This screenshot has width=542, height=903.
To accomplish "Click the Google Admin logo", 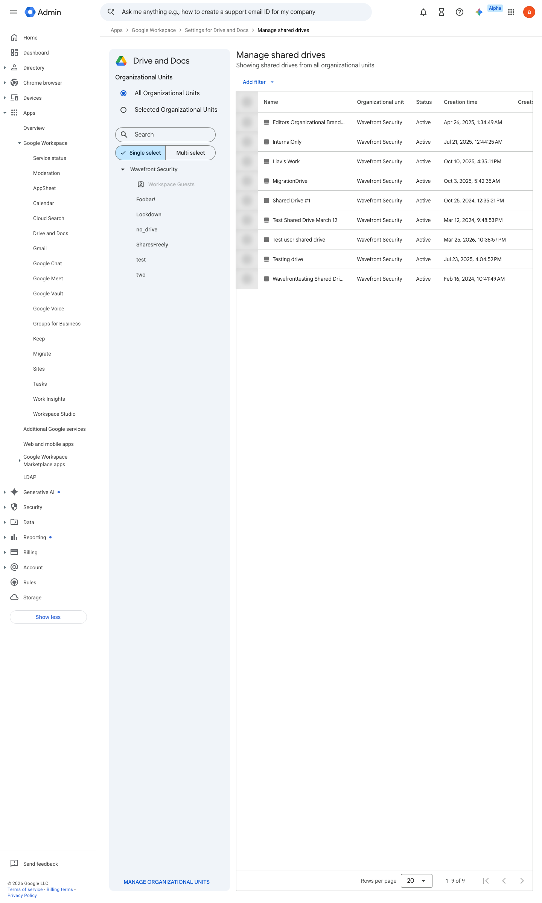I will (x=43, y=12).
